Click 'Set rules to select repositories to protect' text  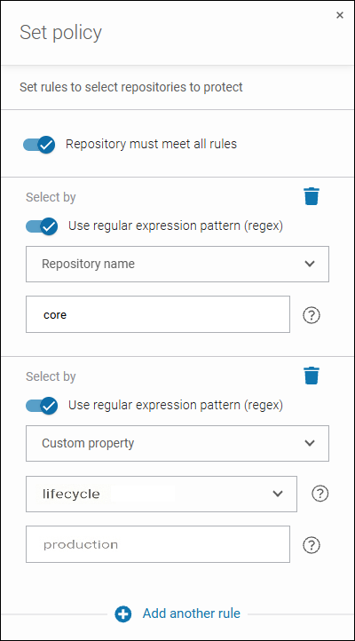coord(131,87)
